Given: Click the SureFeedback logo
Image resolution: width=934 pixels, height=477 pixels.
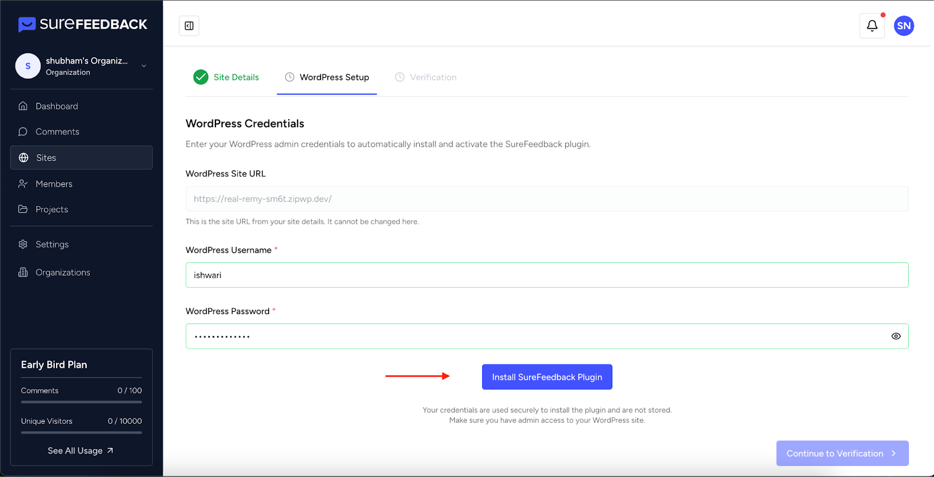Looking at the screenshot, I should pos(82,25).
